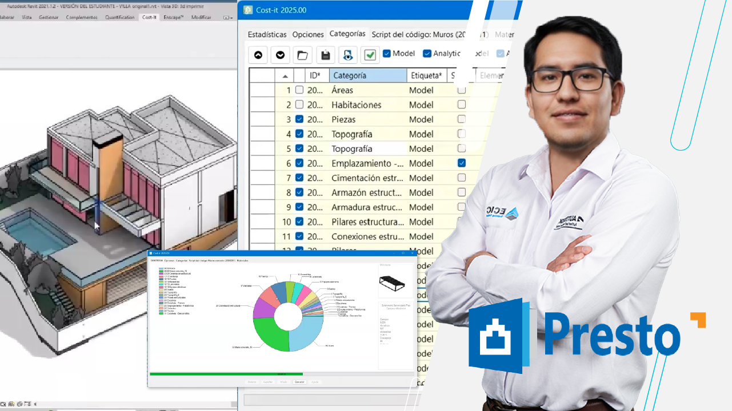Viewport: 732px width, 411px height.
Task: Open the Opciones tab
Action: [308, 34]
